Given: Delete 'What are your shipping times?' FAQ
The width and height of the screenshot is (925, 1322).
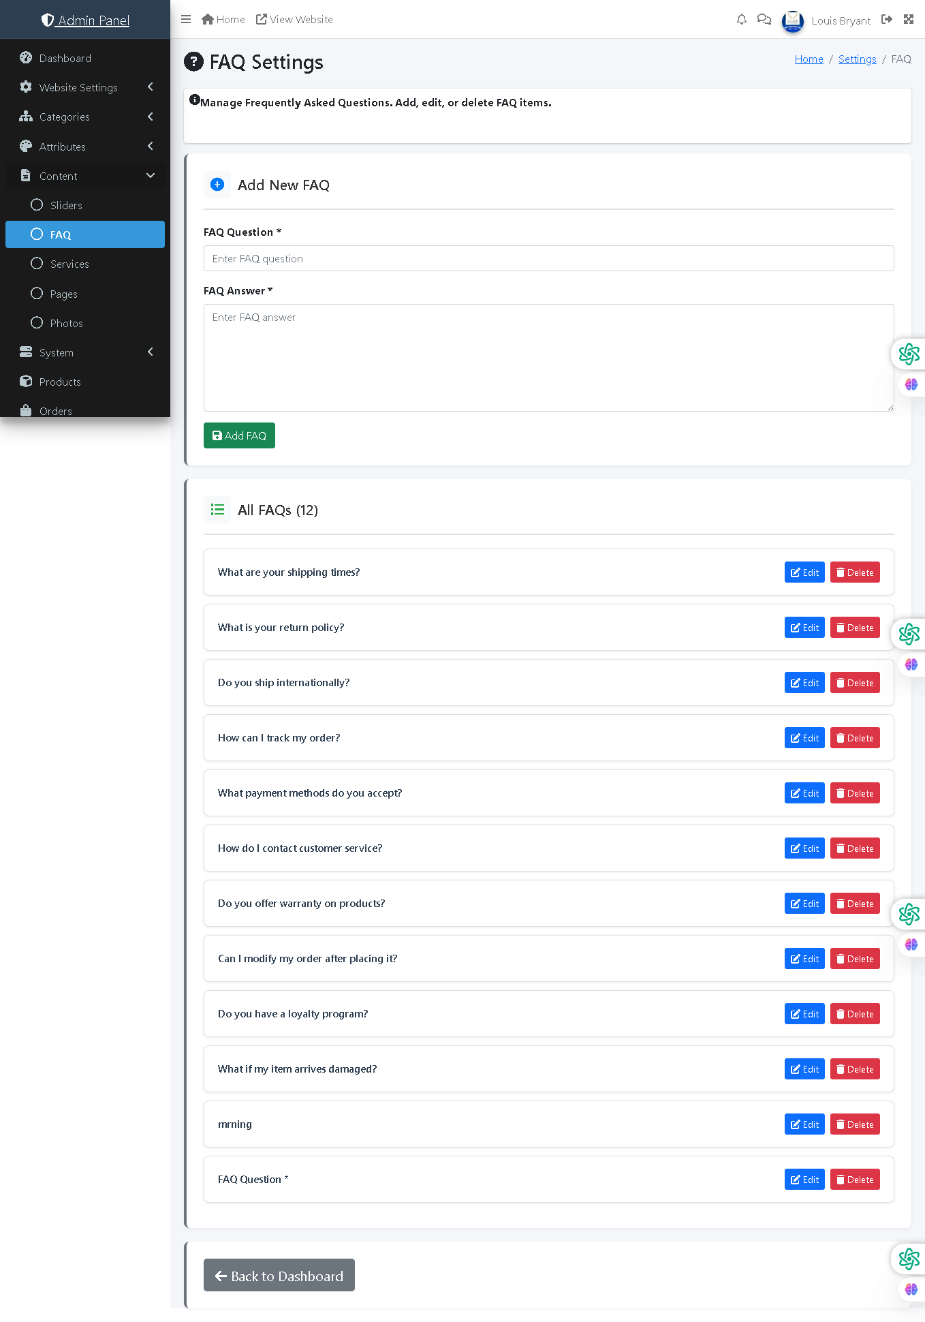Looking at the screenshot, I should (x=855, y=572).
